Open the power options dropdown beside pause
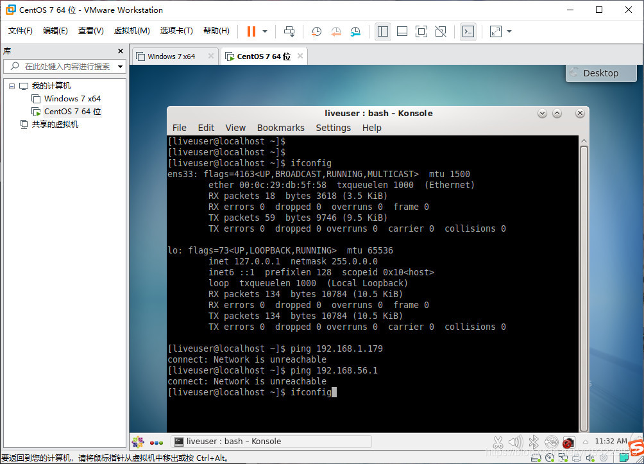This screenshot has height=464, width=644. (265, 31)
